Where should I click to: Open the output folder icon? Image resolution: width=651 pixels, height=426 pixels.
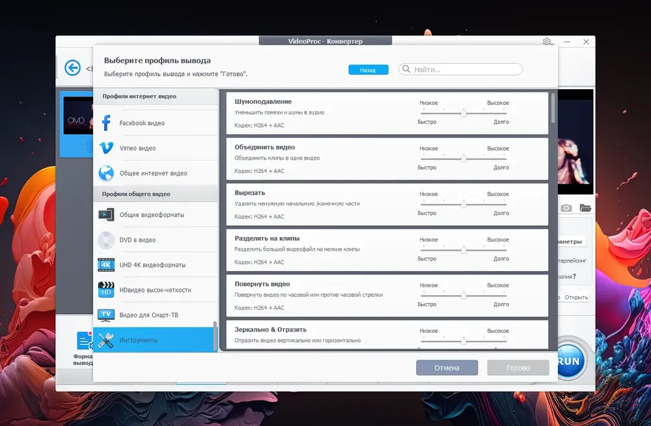[585, 208]
